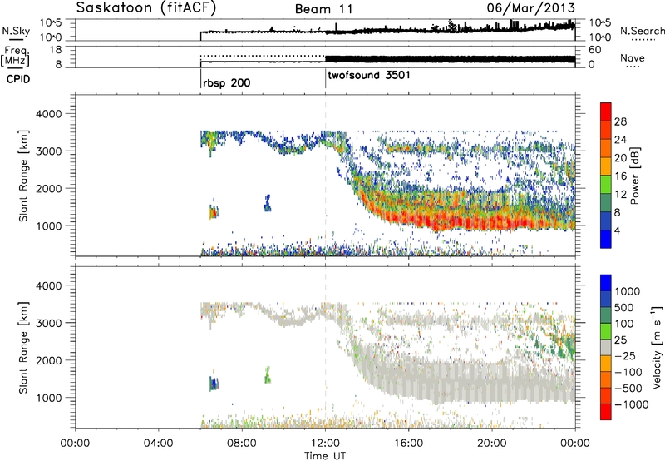Viewport: 665px width, 461px height.
Task: Select the "Freq. [MHz]" axis label
Action: click(x=15, y=56)
